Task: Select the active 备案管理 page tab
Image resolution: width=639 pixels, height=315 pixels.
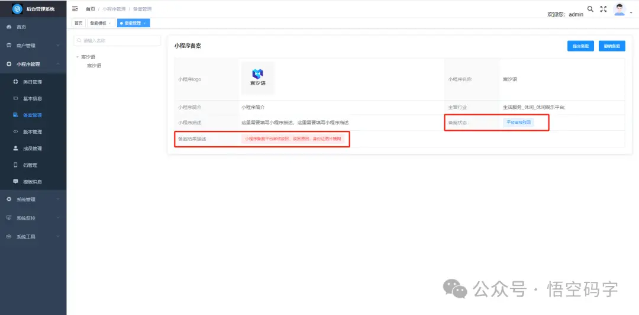Action: [x=133, y=23]
